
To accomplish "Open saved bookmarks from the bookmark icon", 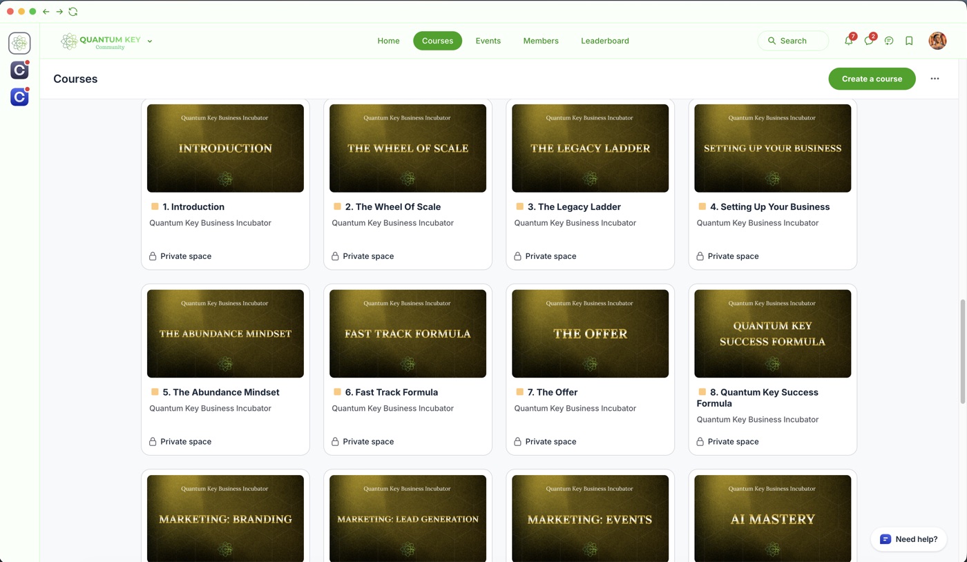I will point(909,41).
